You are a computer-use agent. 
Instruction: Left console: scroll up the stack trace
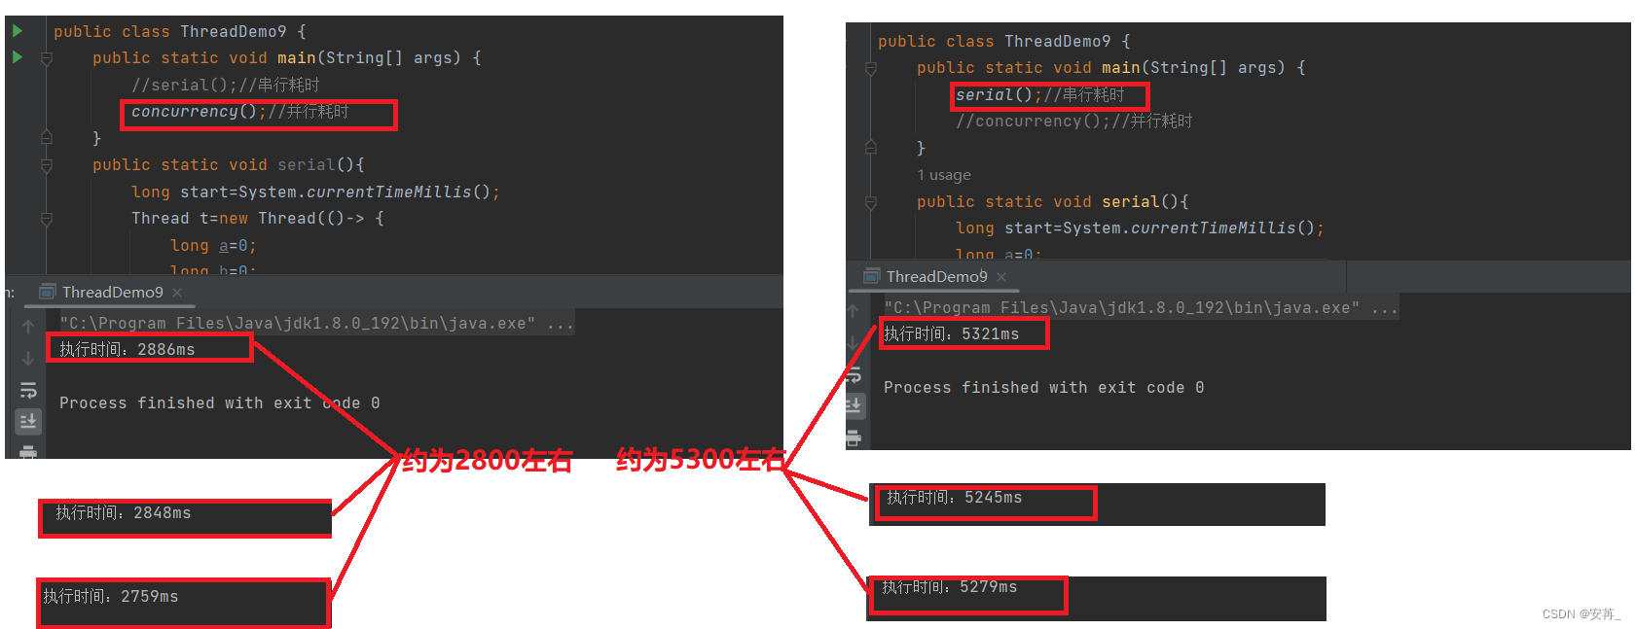tap(28, 328)
